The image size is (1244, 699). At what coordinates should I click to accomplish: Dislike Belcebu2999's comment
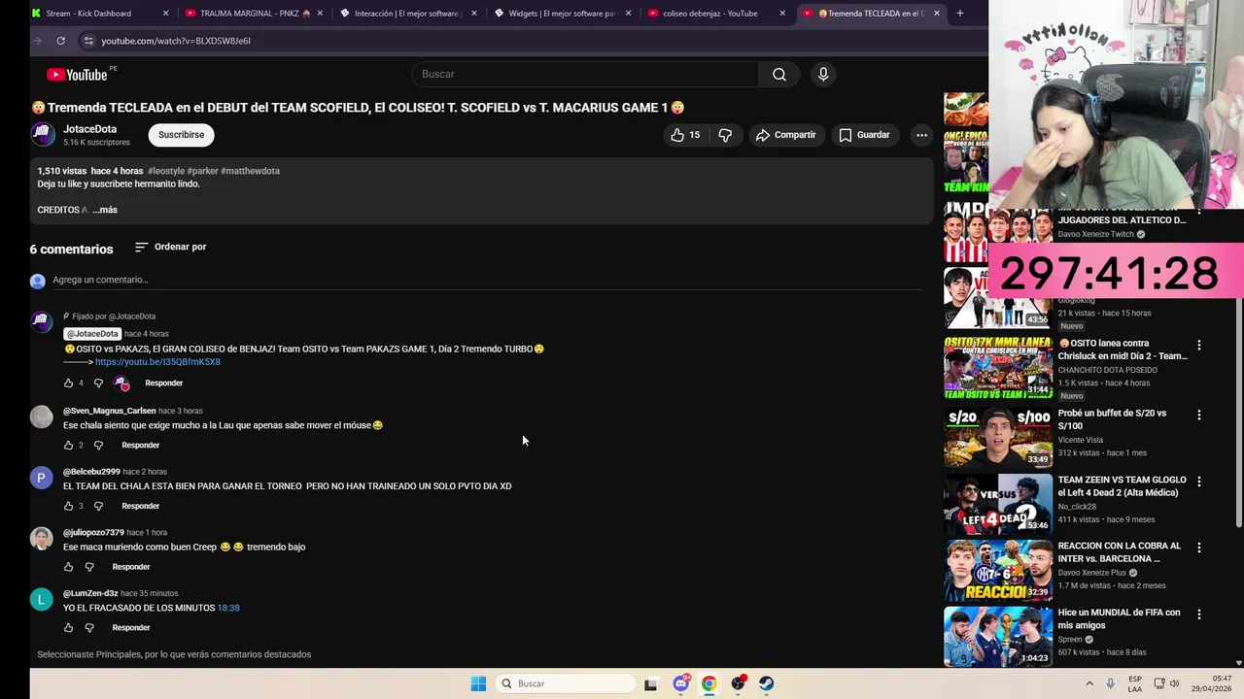(x=98, y=506)
